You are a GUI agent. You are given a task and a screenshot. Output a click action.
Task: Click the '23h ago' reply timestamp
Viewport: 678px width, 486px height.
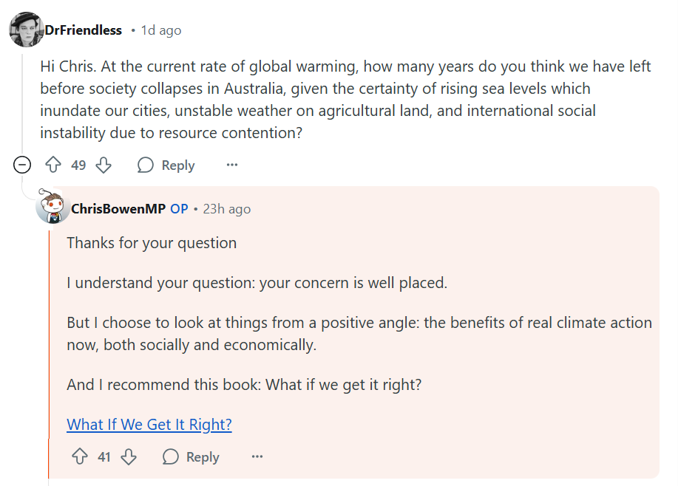point(227,209)
